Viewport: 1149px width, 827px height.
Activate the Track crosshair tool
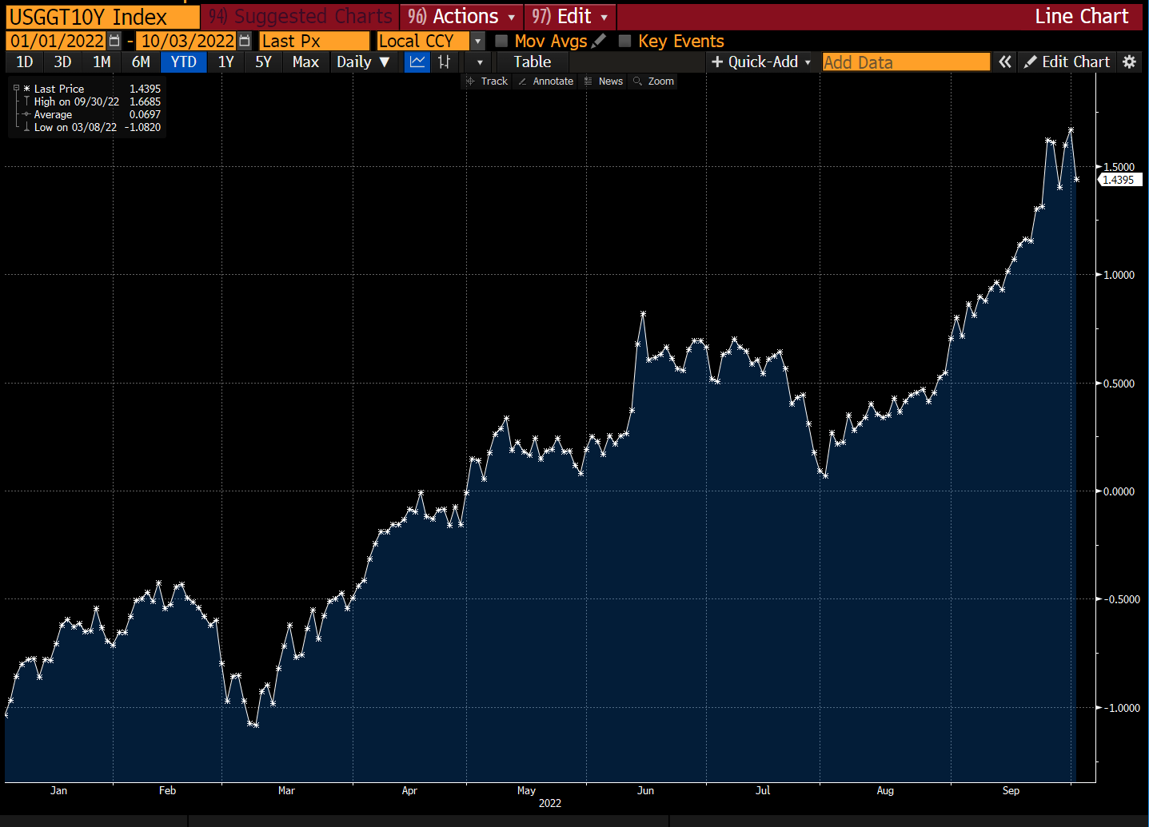pyautogui.click(x=487, y=82)
